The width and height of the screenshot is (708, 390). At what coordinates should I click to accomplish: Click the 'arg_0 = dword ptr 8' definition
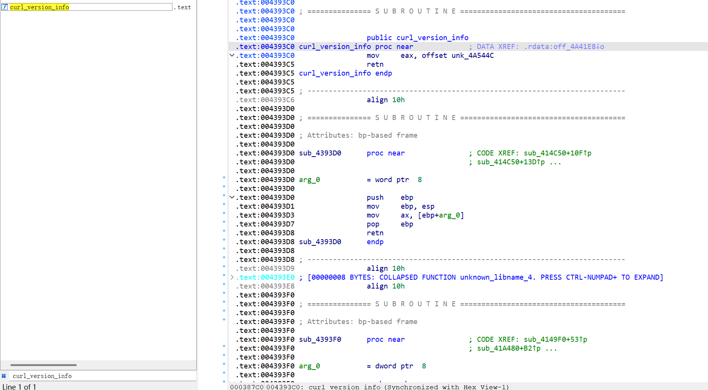(362, 366)
